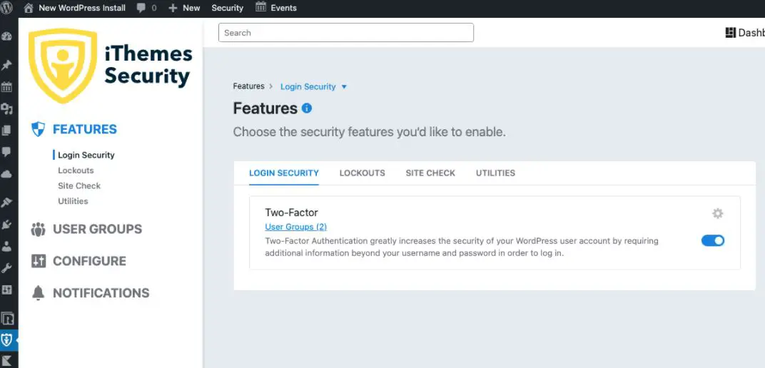Open the K logo icon in sidebar
Viewport: 765px width, 368px height.
[6, 362]
